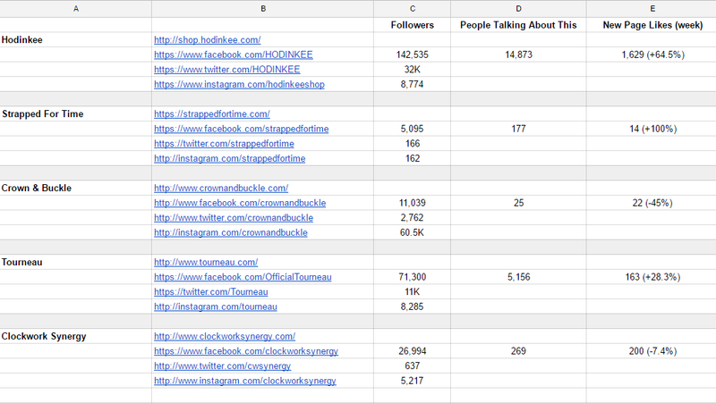Image resolution: width=716 pixels, height=403 pixels.
Task: Select the 14,873 talking cell
Action: [519, 55]
